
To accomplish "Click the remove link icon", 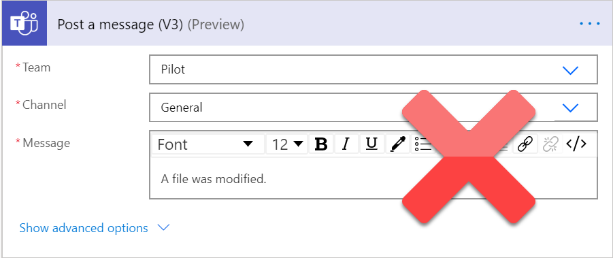I will pyautogui.click(x=550, y=144).
